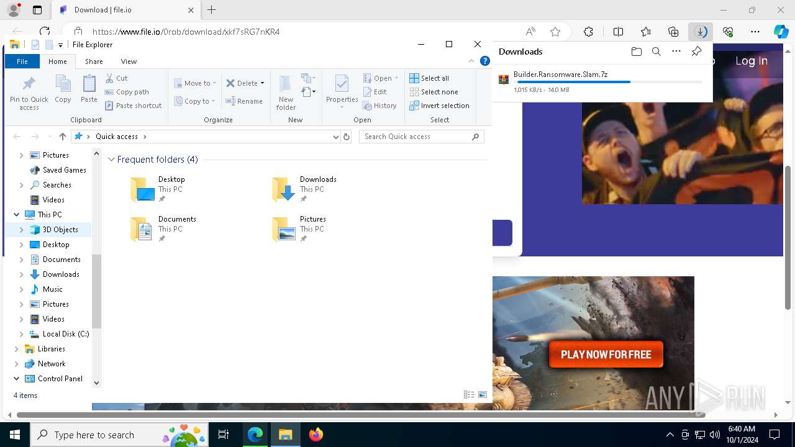Open the ribbon Open dropdown
This screenshot has height=447, width=795.
[x=381, y=78]
